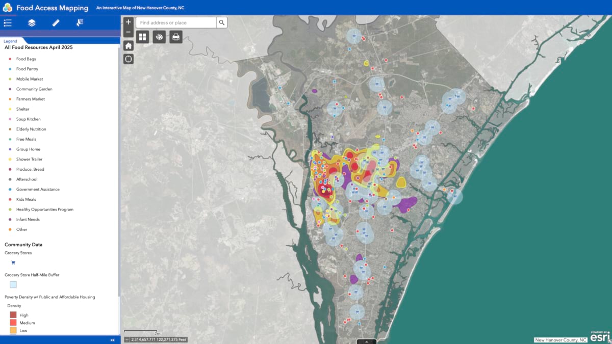Click the Soup Kitchen legend entry
This screenshot has width=612, height=344.
coord(29,119)
